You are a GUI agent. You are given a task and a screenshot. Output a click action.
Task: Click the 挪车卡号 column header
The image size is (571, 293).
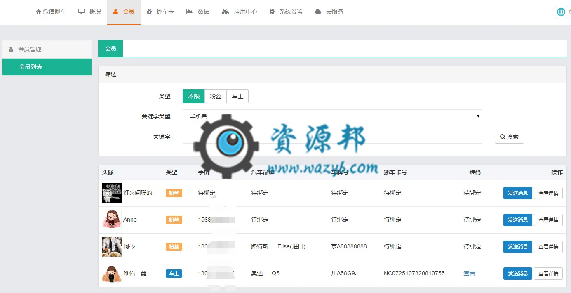pyautogui.click(x=395, y=172)
